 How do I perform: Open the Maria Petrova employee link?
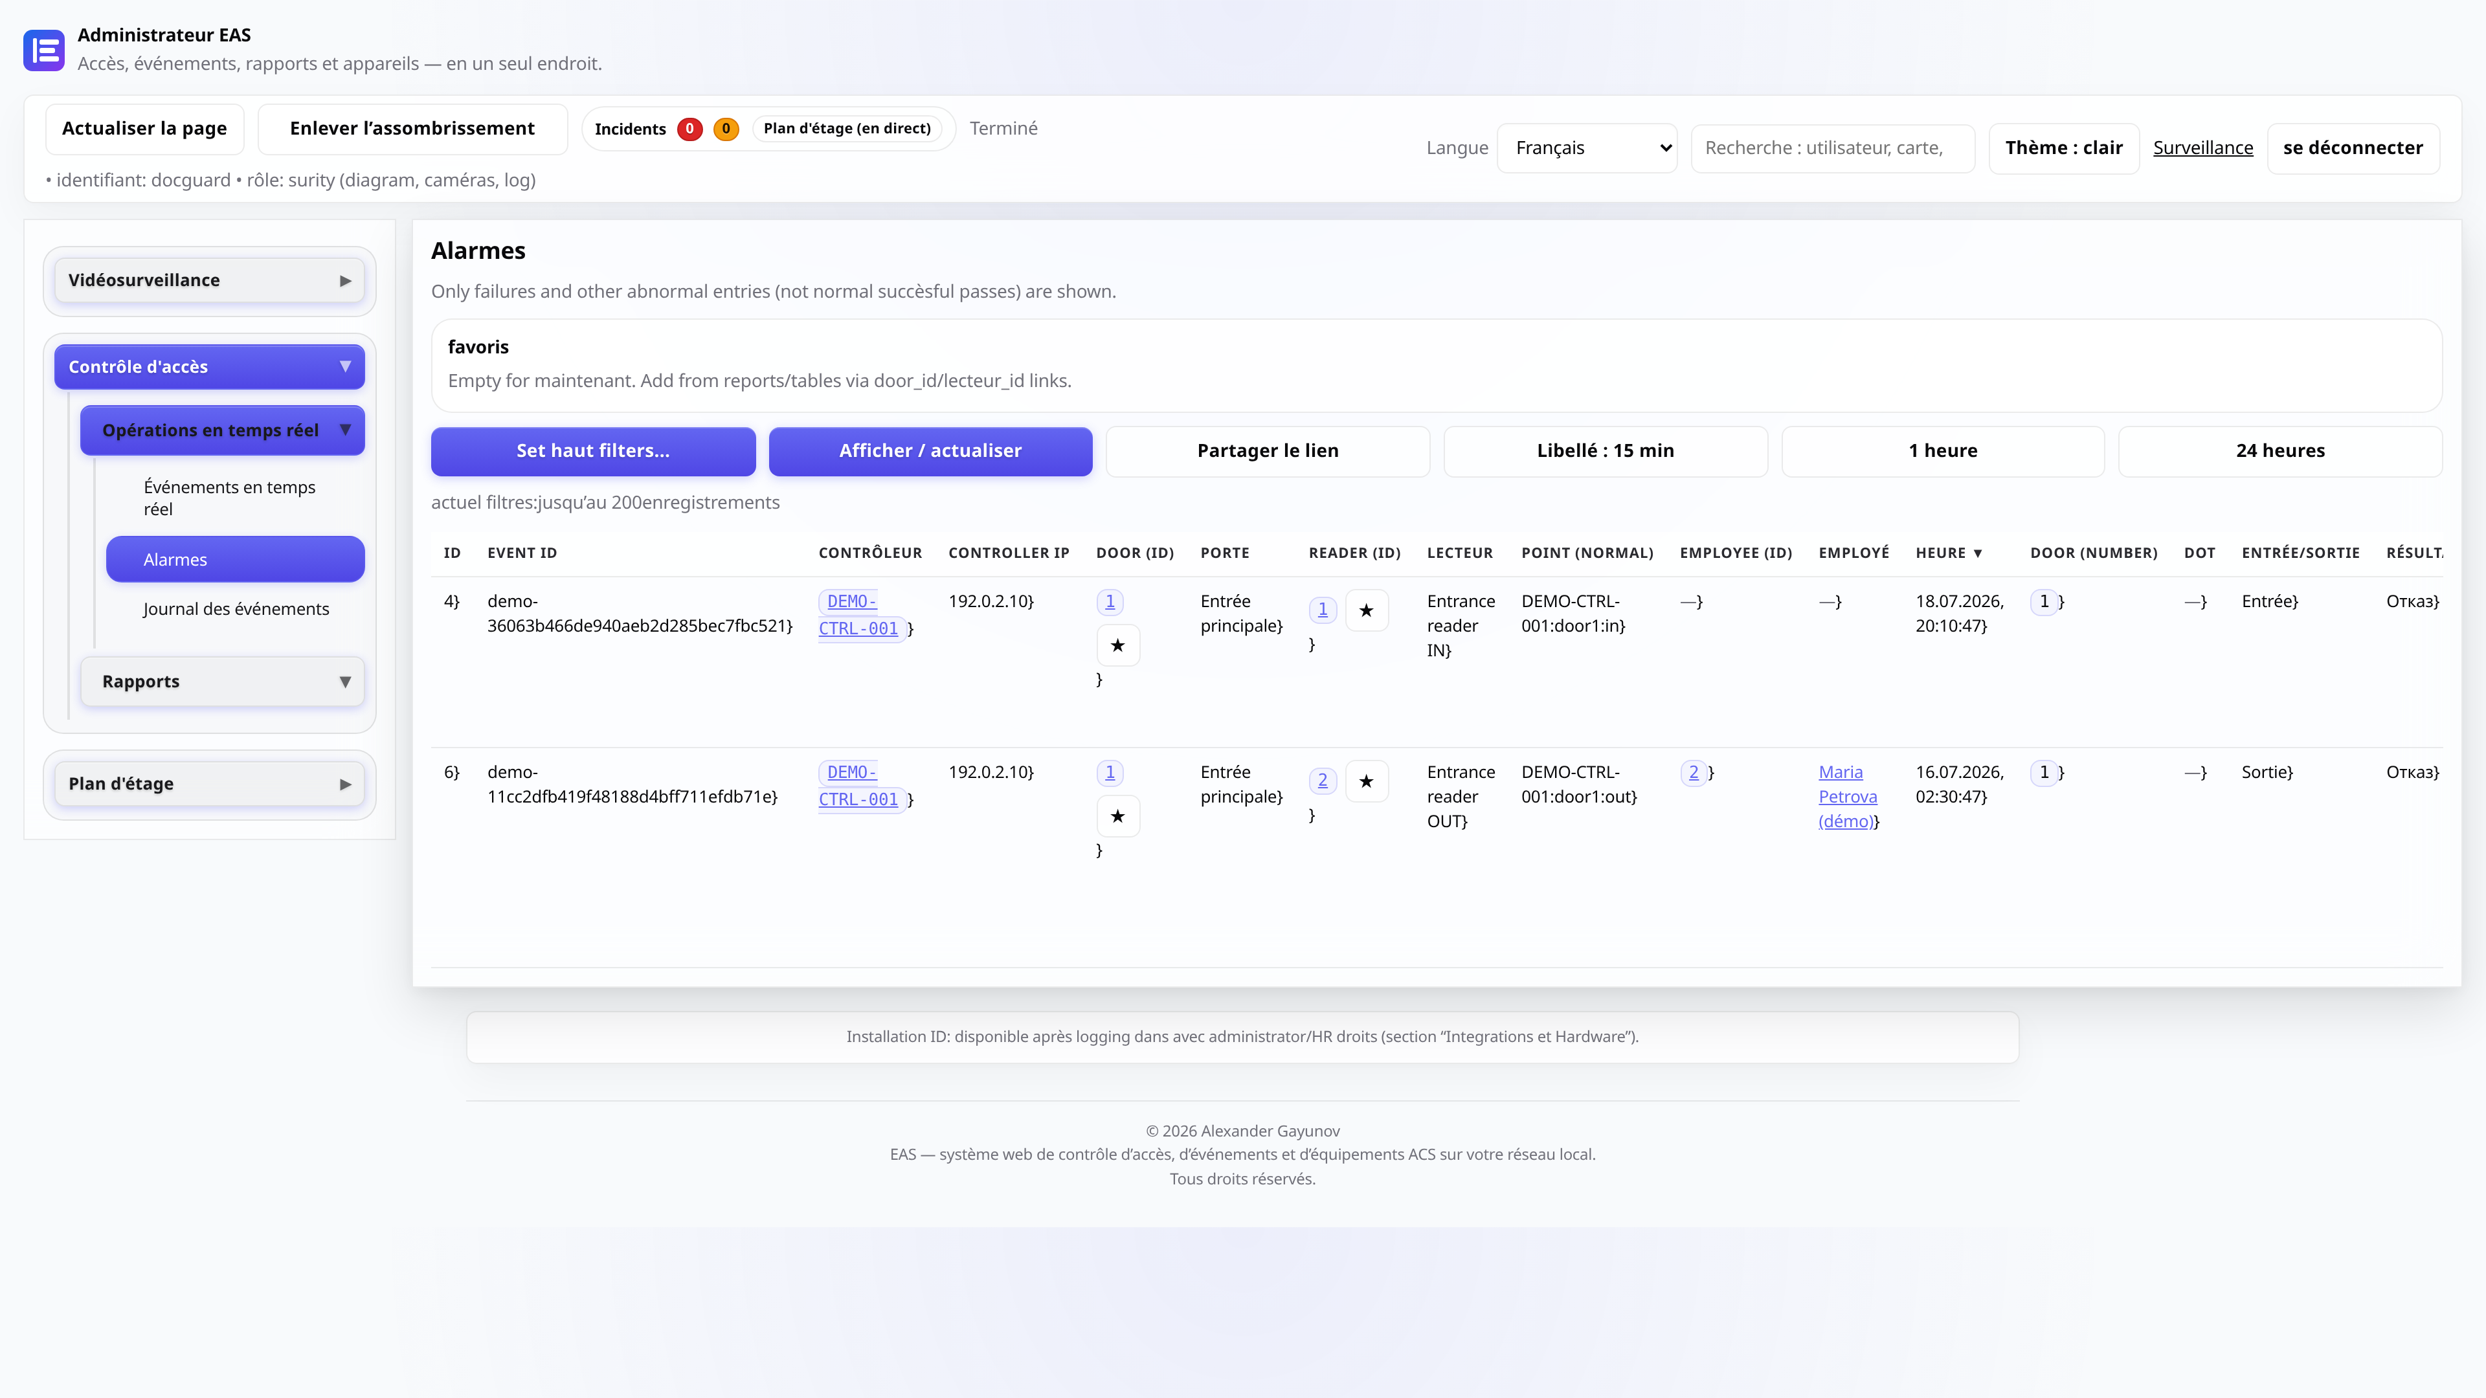click(x=1847, y=796)
